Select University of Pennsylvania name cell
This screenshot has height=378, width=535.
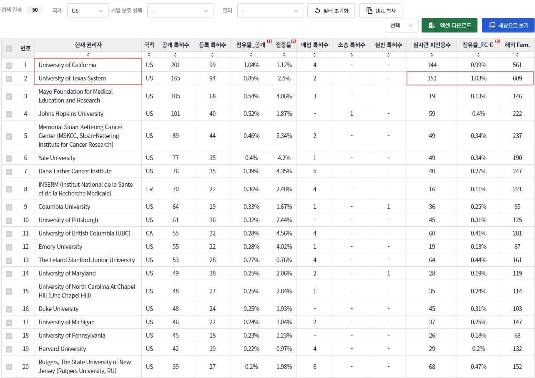pos(88,335)
